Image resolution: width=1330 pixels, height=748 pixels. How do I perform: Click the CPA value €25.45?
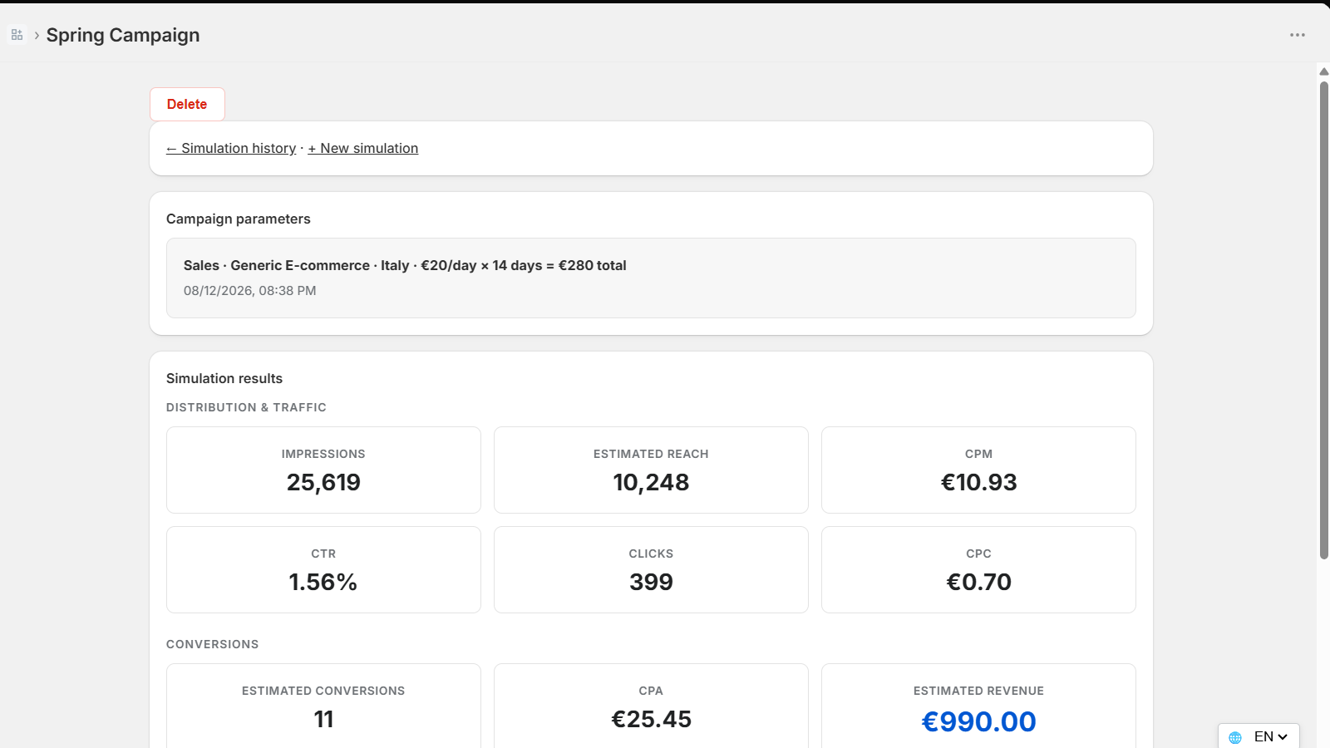tap(651, 719)
